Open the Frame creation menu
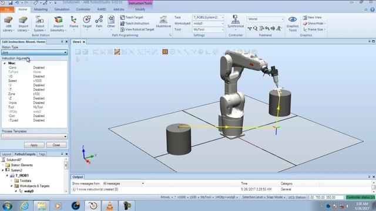The image size is (376, 211). coord(73,23)
